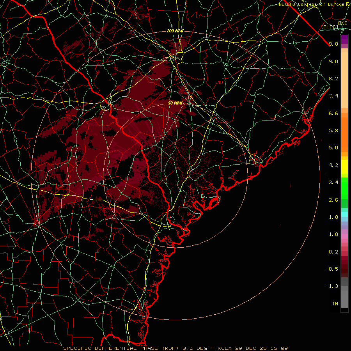This screenshot has height=351, width=351.
Task: Click the 5.8 scale value
Action: (333, 131)
